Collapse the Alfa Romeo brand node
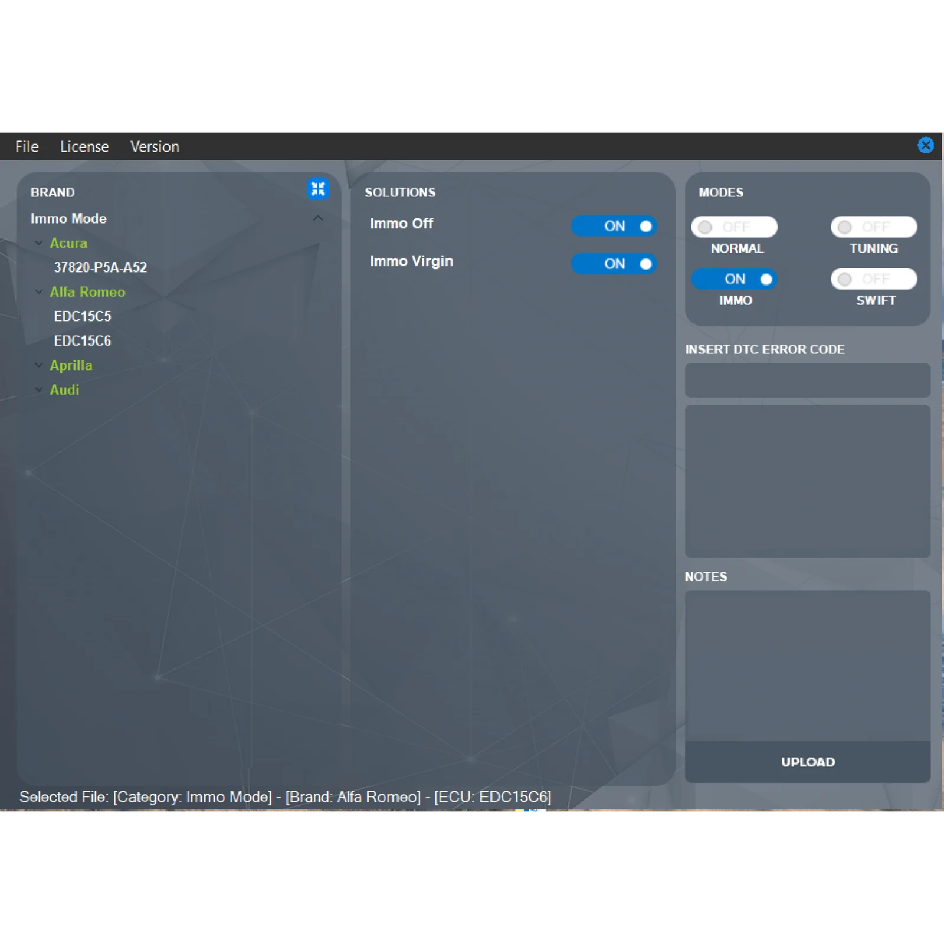944x944 pixels. (x=39, y=292)
